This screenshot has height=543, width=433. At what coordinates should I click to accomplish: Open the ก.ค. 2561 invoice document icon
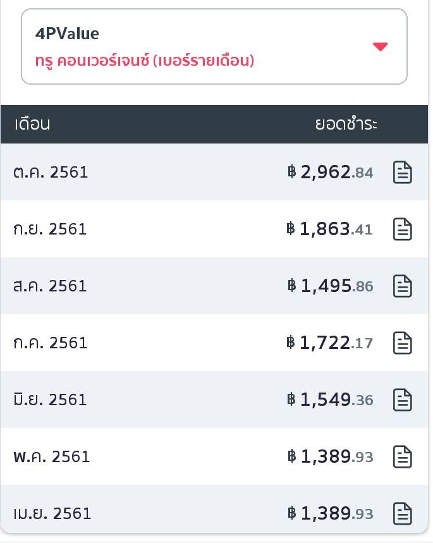[x=403, y=343]
